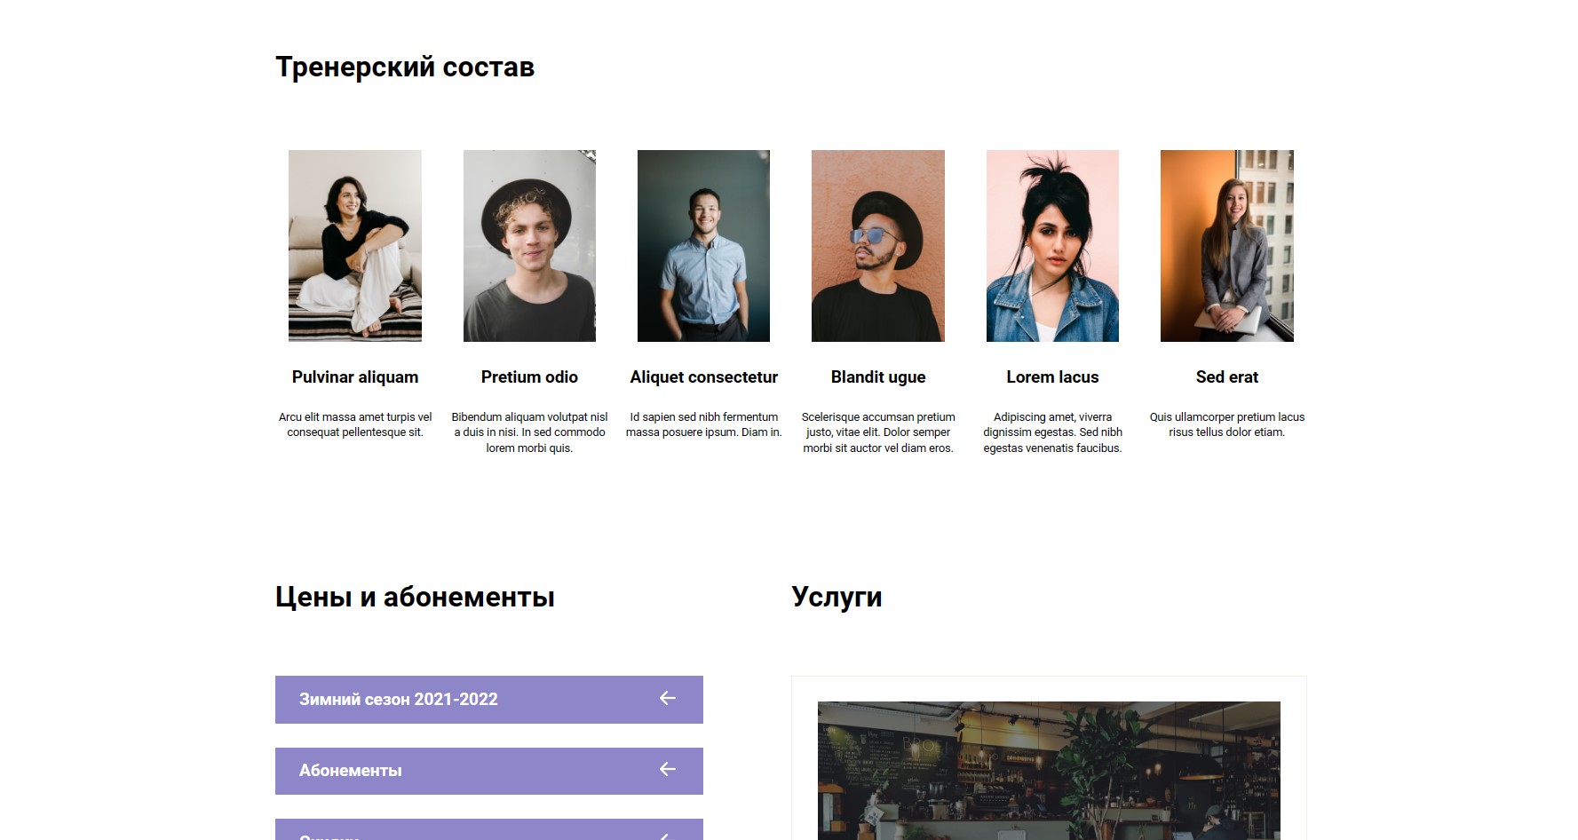
Task: Click the arrow icon on Абонементы bar
Action: click(668, 770)
